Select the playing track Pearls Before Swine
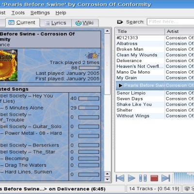Screen dimensions: 194x194 (x=155, y=85)
